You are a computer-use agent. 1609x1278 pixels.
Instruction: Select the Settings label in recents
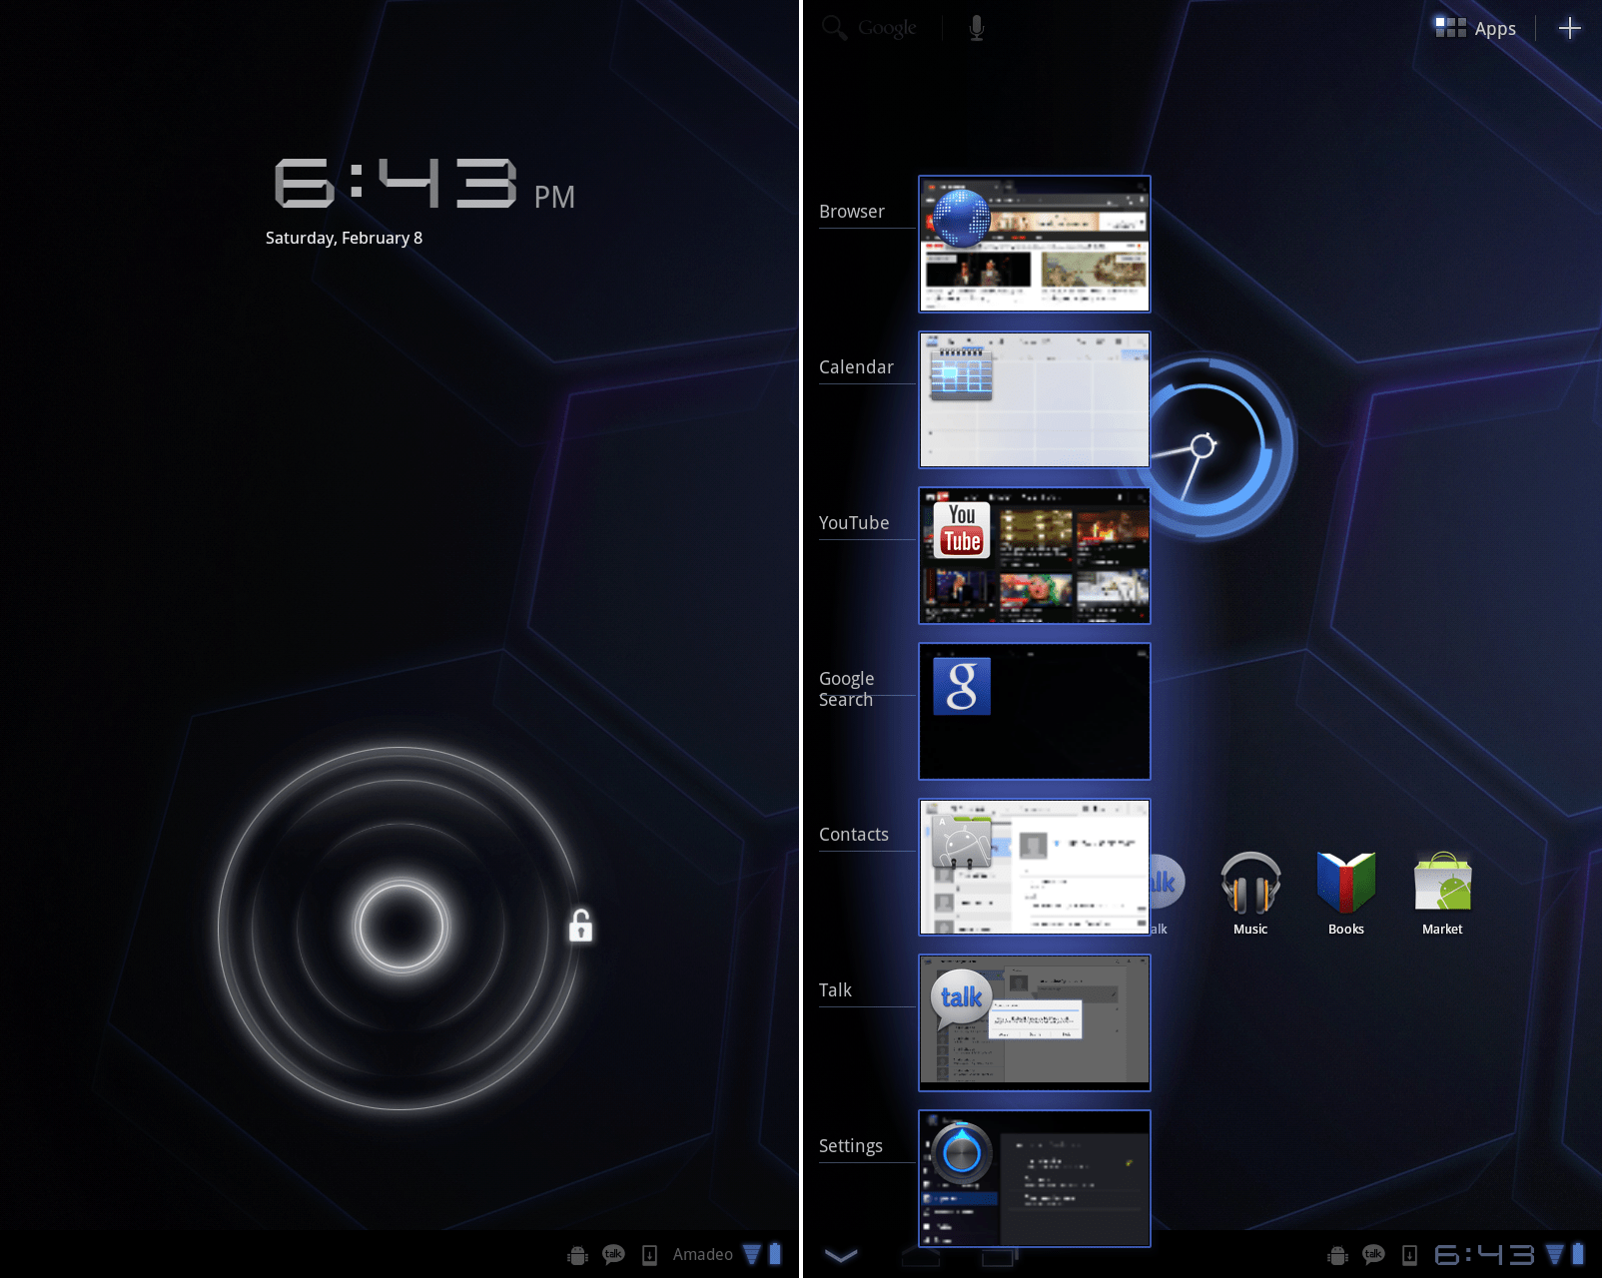850,1146
